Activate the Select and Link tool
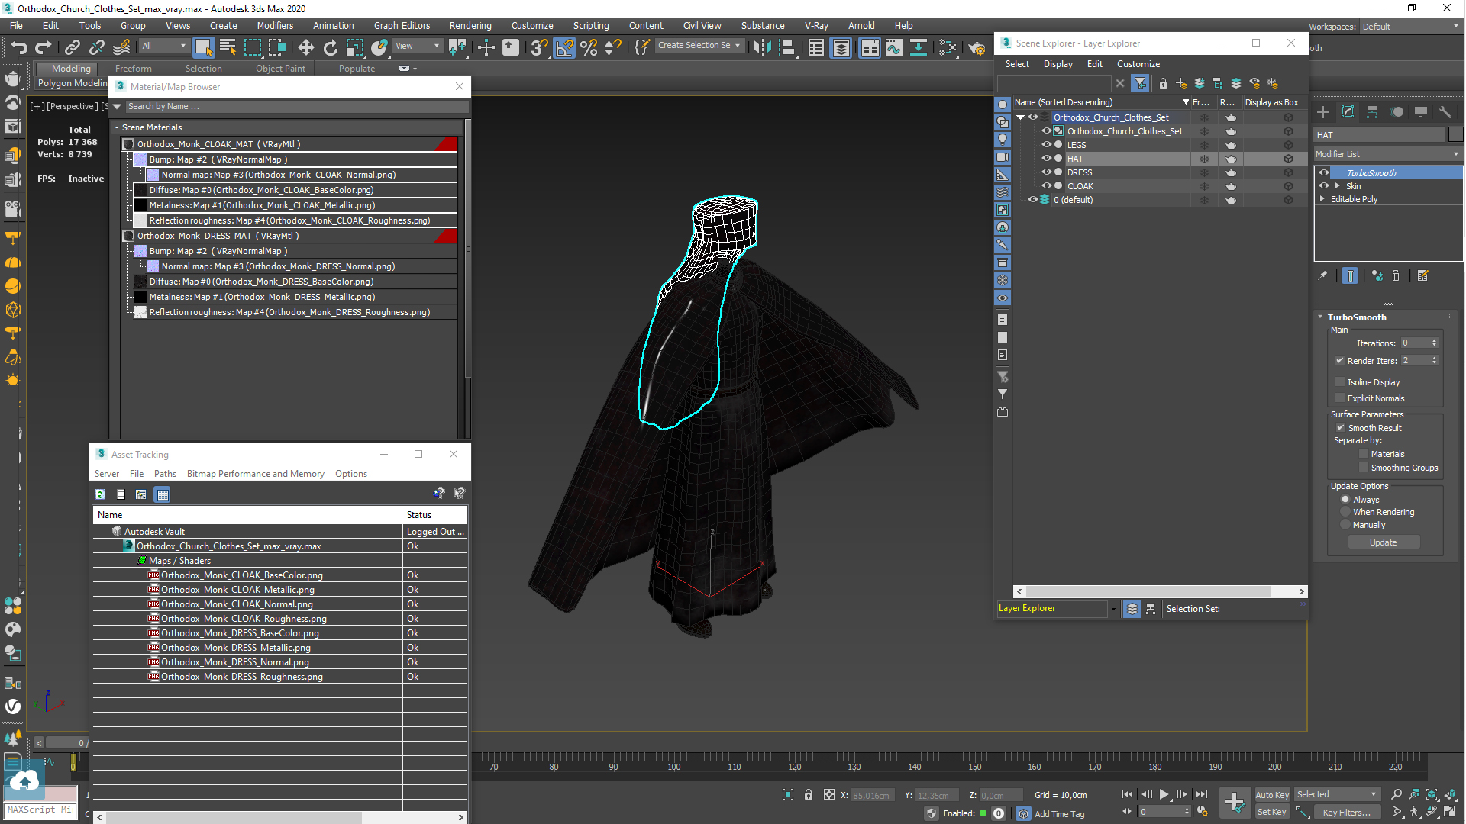The width and height of the screenshot is (1466, 824). pyautogui.click(x=72, y=47)
